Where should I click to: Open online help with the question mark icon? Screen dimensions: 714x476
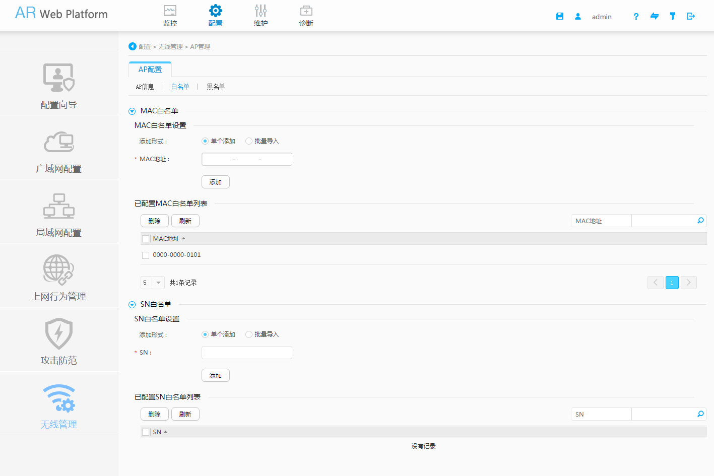point(636,16)
